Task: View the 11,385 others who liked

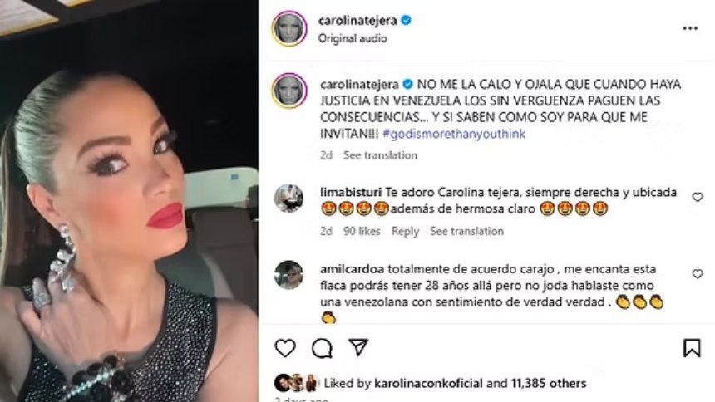Action: 549,384
